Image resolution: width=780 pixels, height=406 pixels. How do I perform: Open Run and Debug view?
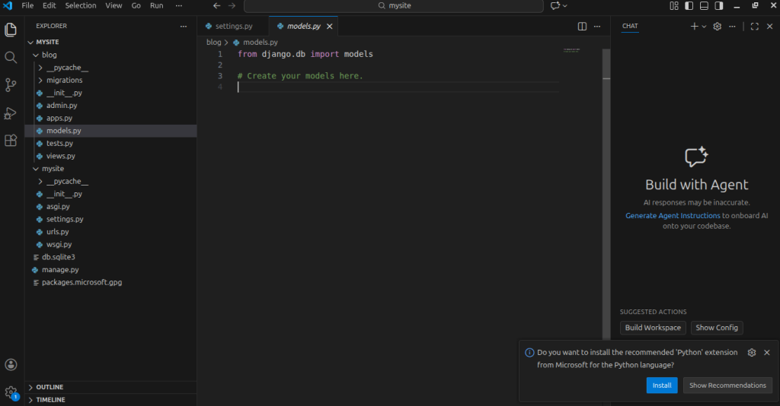pyautogui.click(x=11, y=113)
